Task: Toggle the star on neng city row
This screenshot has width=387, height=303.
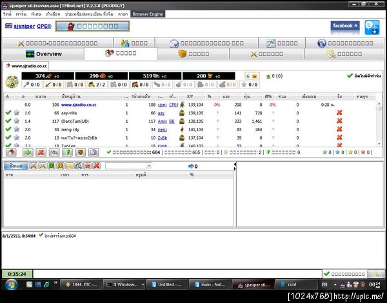Action: click(x=17, y=129)
